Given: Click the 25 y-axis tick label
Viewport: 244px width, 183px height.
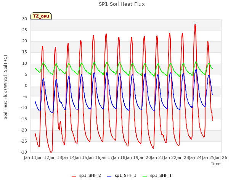Looking at the screenshot, I should 24,30.
